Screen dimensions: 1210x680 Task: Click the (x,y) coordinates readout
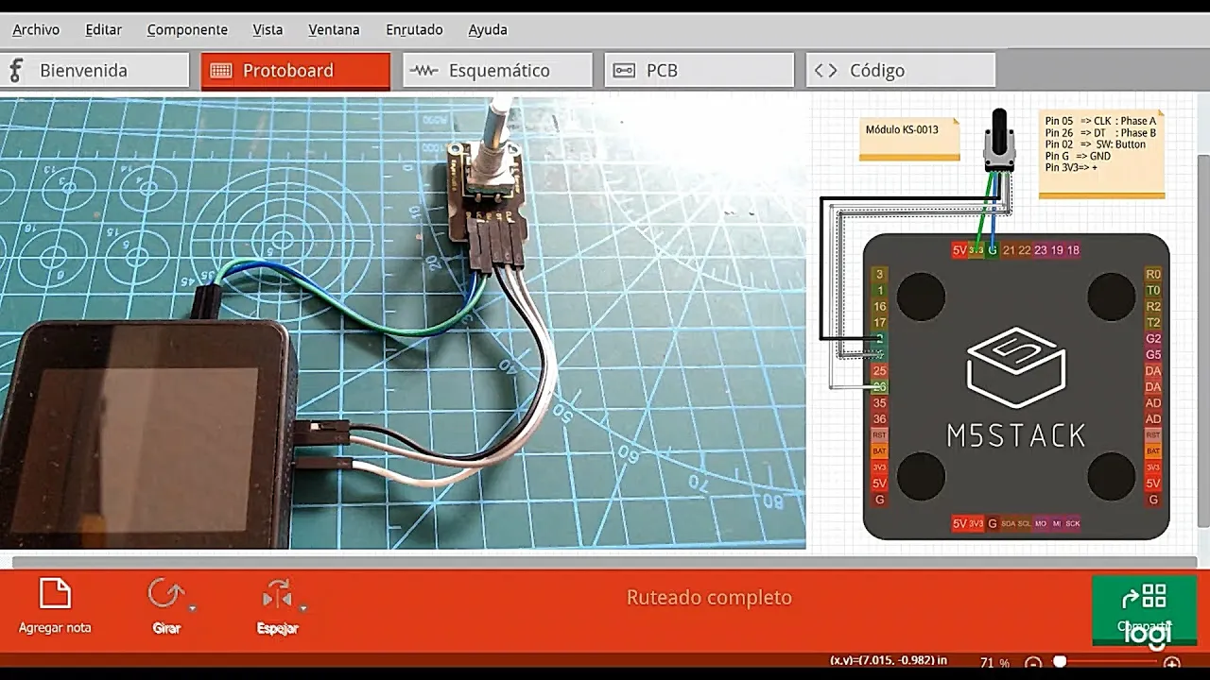click(x=889, y=660)
